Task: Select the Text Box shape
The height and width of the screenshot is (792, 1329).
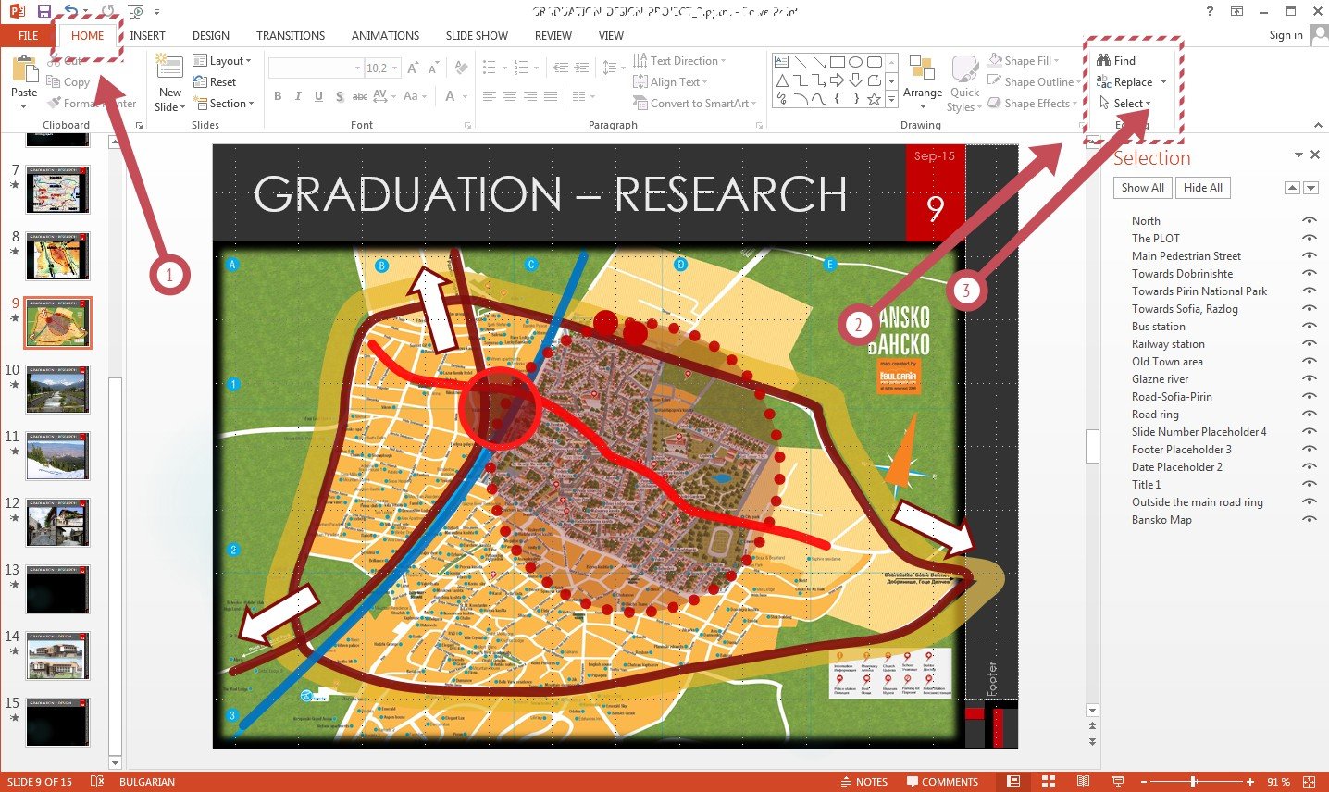Action: click(x=782, y=62)
